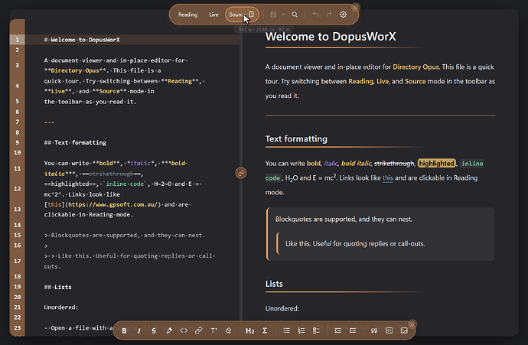Open the H2 heading level picker

coord(250,330)
